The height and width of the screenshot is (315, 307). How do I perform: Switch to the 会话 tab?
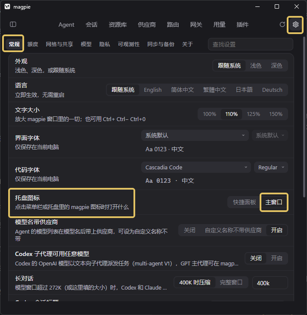(92, 25)
